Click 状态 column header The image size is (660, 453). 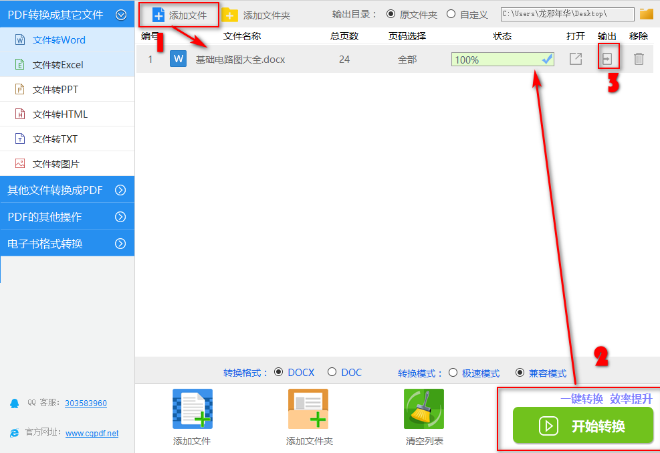click(x=502, y=36)
